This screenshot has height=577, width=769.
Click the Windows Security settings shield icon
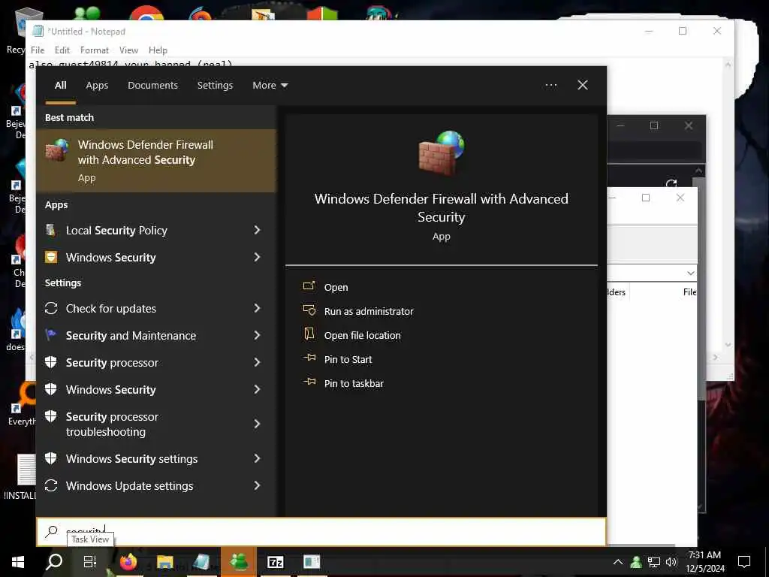tap(50, 458)
